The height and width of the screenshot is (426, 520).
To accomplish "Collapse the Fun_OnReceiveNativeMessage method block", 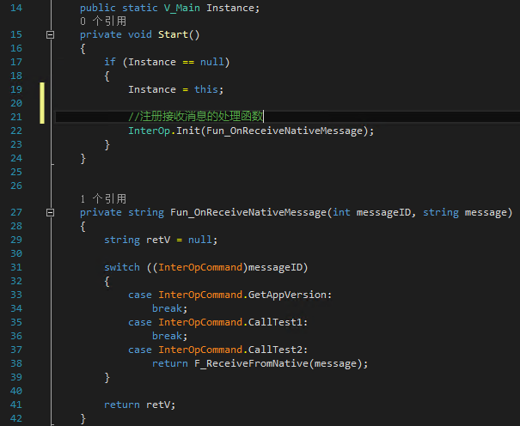I will tap(49, 212).
